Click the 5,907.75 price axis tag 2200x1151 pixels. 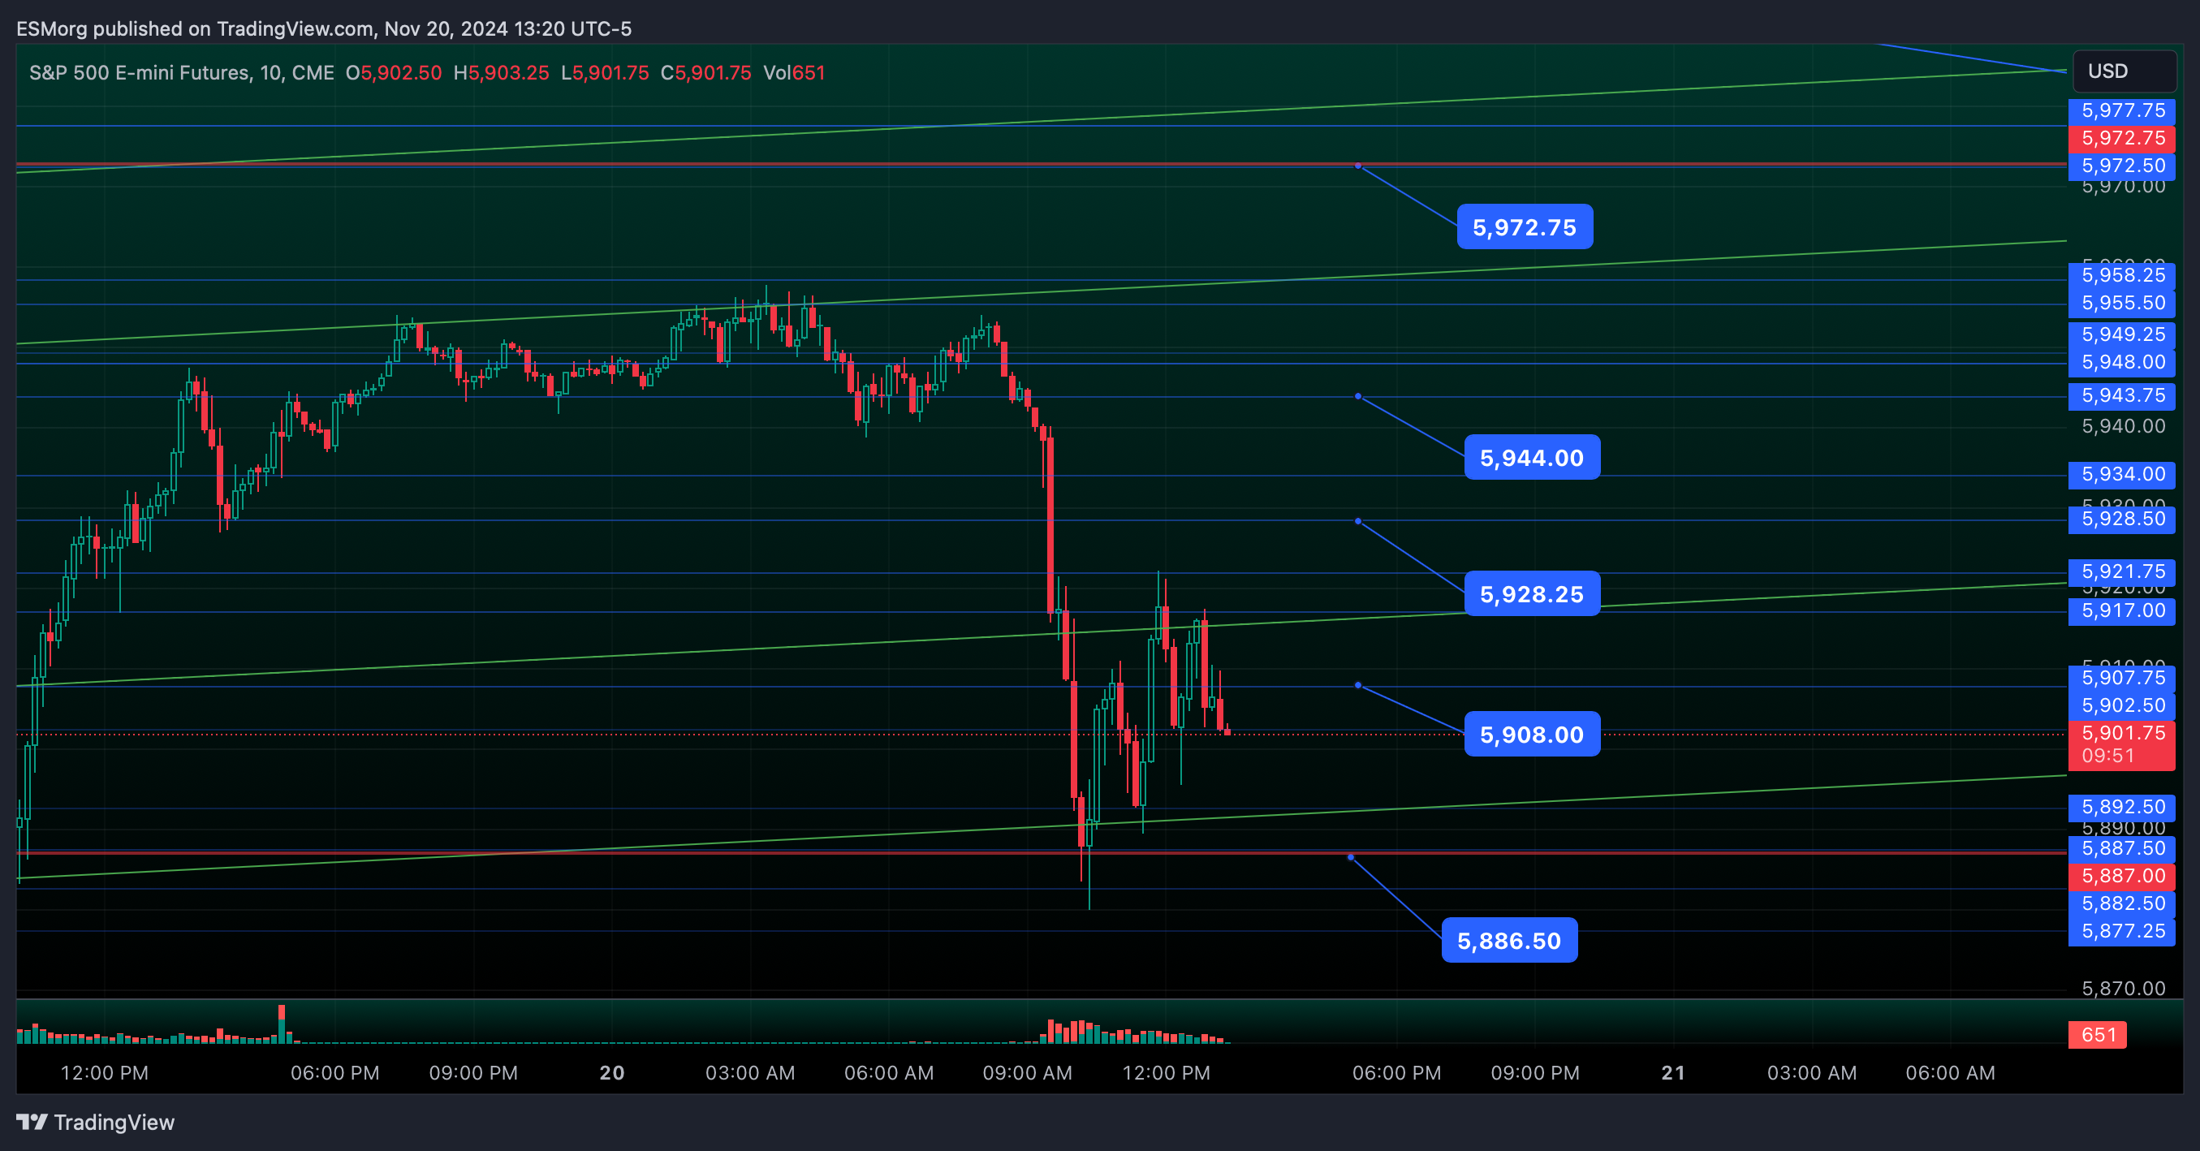click(x=2121, y=679)
